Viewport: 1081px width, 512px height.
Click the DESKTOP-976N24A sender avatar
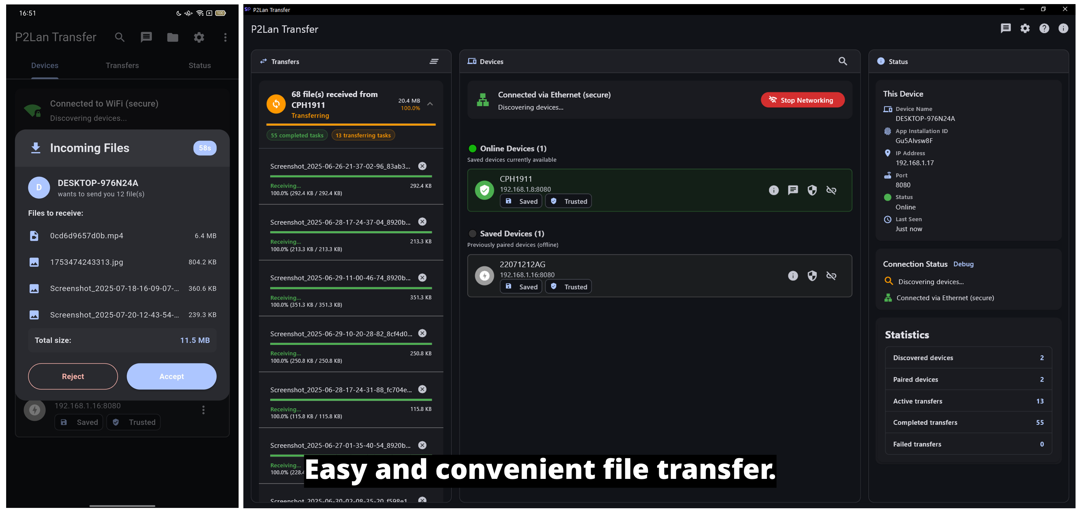pyautogui.click(x=39, y=188)
